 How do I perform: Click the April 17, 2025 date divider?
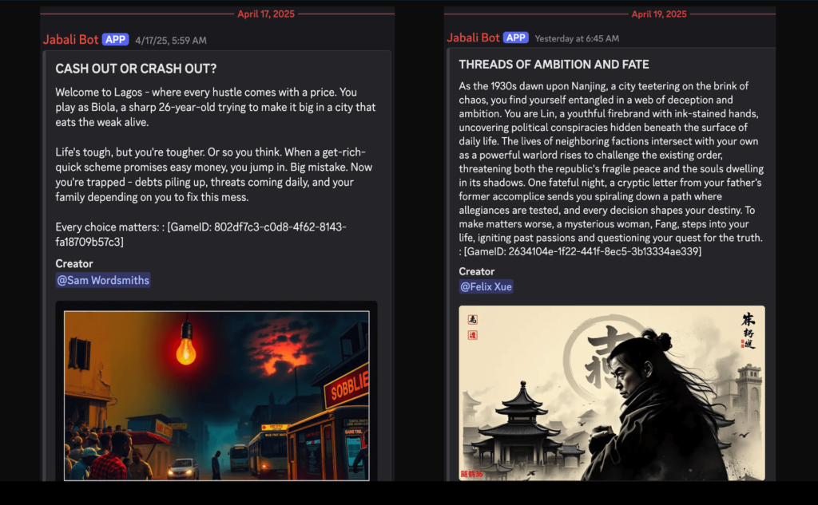click(266, 14)
